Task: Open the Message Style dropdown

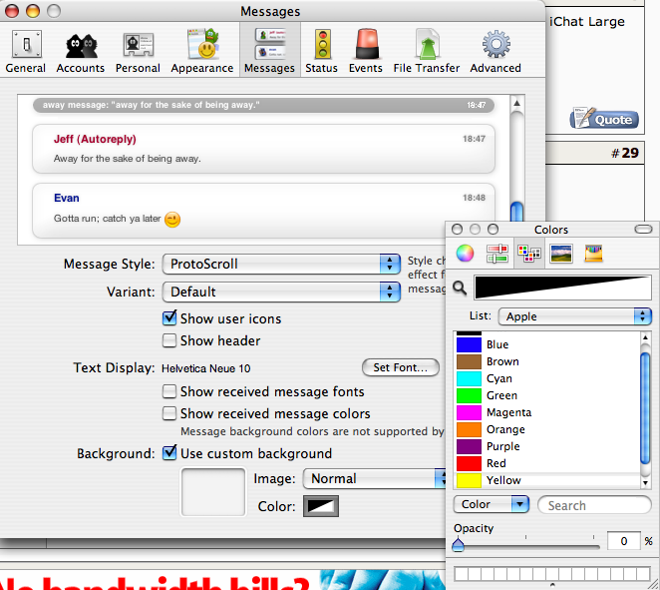Action: coord(281,265)
